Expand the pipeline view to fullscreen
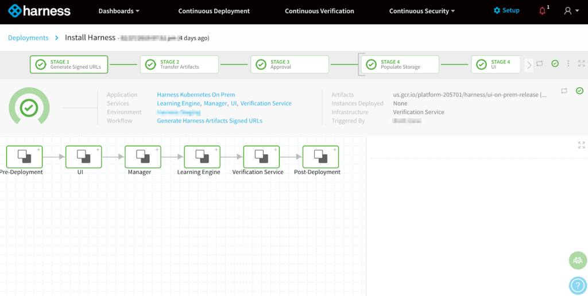This screenshot has width=588, height=296. click(x=581, y=64)
